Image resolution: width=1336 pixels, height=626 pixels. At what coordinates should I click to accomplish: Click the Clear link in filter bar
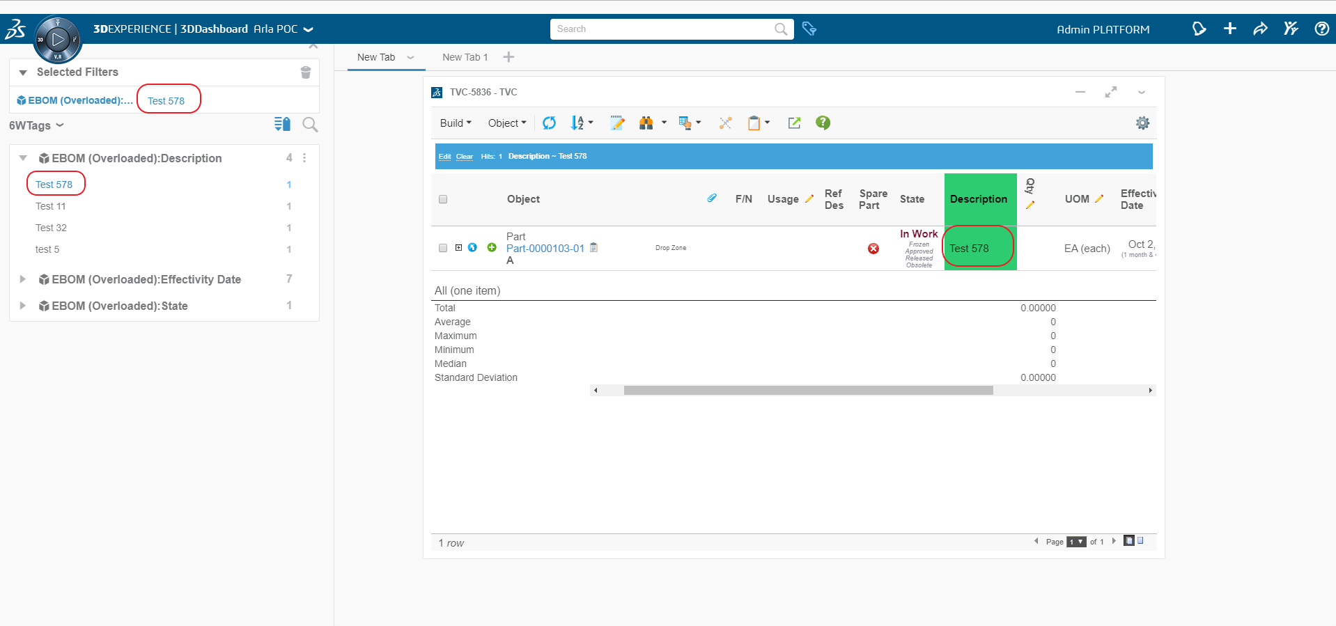tap(464, 157)
